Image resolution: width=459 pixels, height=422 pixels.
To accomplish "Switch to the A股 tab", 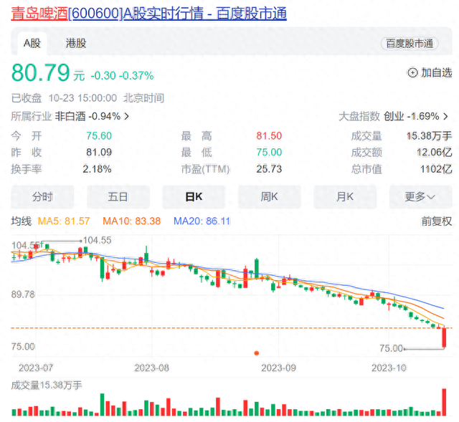I will point(32,43).
